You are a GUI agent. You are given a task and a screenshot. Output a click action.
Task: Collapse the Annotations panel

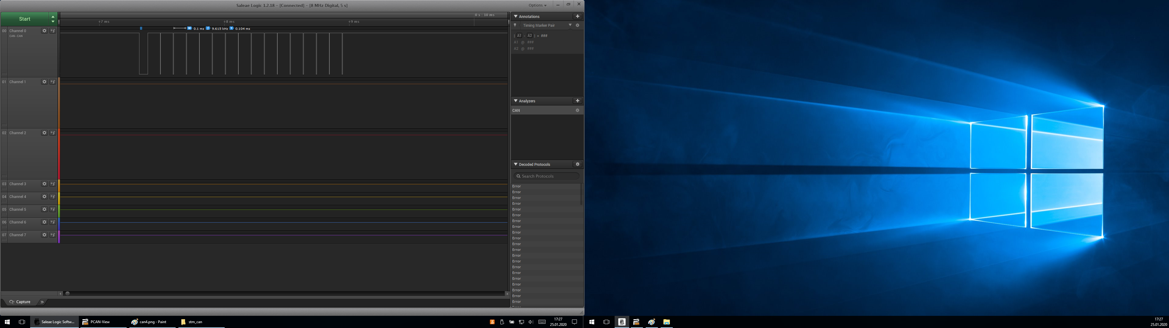tap(515, 16)
